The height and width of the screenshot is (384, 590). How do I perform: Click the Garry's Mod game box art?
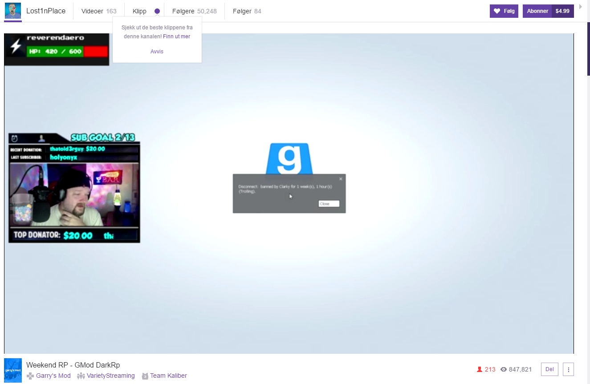tap(13, 370)
